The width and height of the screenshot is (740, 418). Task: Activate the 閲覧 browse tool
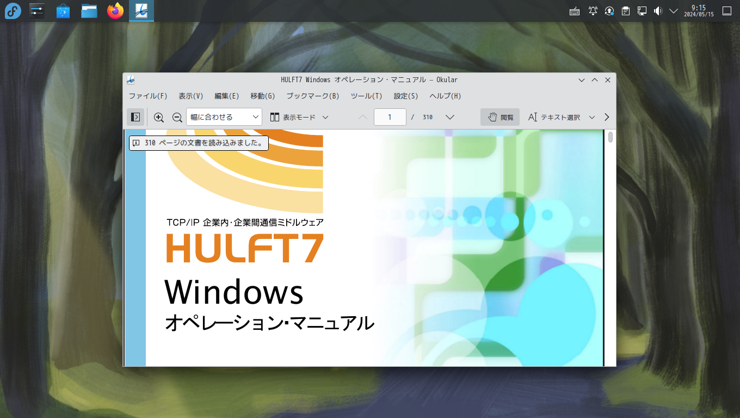(500, 117)
